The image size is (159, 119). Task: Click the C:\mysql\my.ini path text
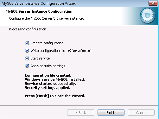tap(80, 51)
